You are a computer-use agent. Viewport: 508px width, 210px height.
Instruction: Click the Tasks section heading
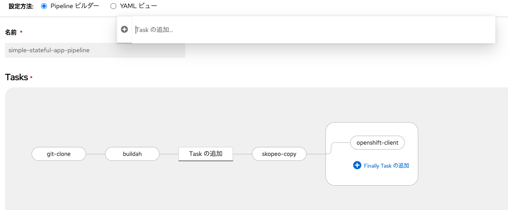(x=17, y=77)
